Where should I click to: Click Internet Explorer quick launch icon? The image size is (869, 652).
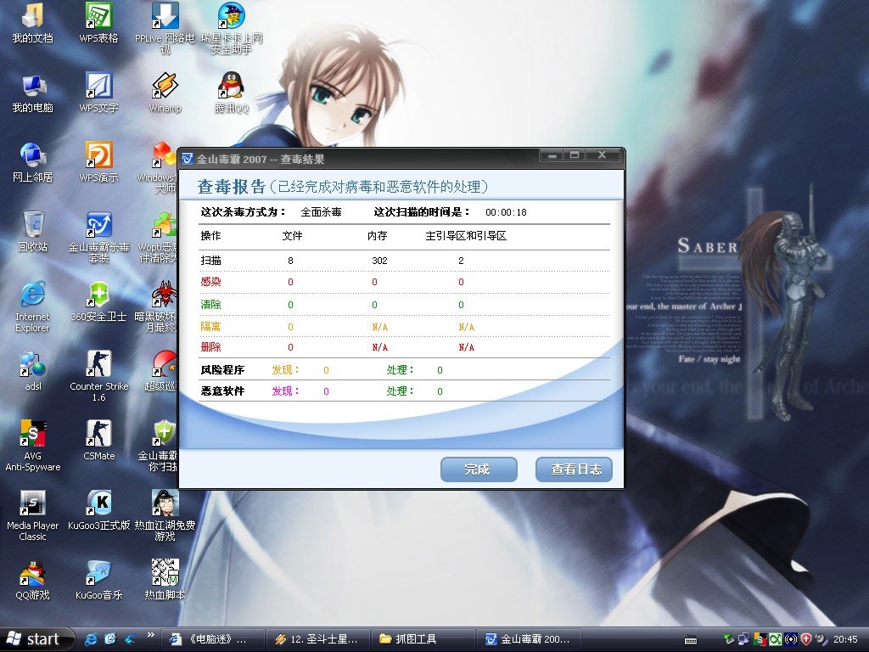[91, 639]
